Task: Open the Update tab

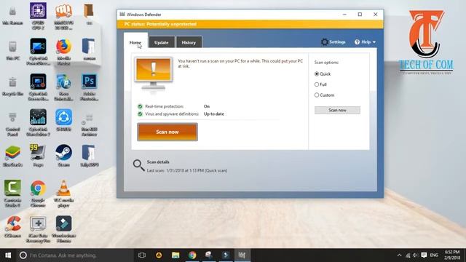Action: pyautogui.click(x=162, y=42)
